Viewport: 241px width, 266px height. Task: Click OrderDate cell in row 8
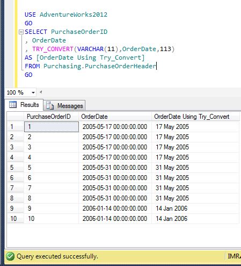[115, 198]
